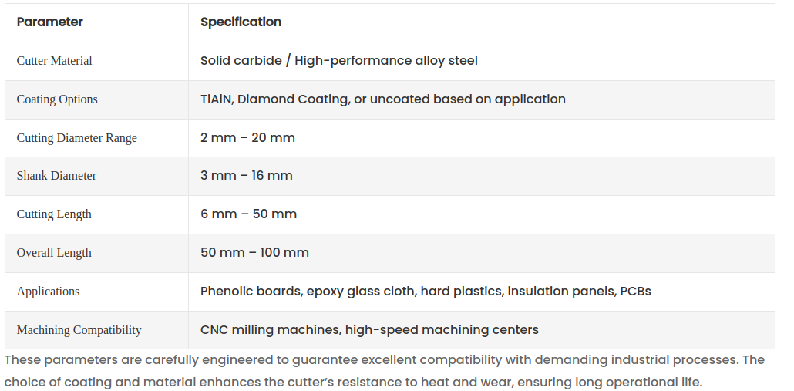Screen dimensions: 794x391
Task: Click the 2 mm – 20 mm value
Action: (x=247, y=138)
